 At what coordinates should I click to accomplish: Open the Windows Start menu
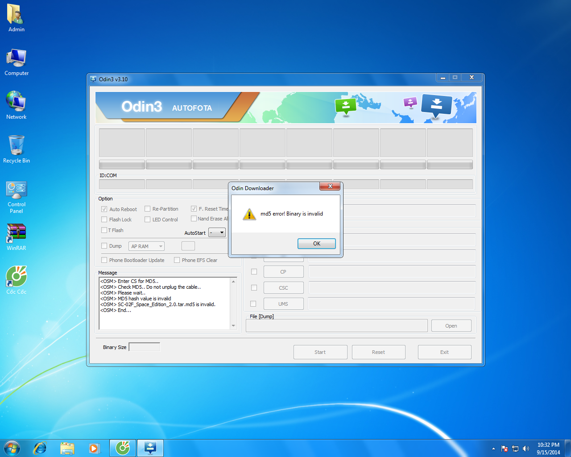pos(12,448)
